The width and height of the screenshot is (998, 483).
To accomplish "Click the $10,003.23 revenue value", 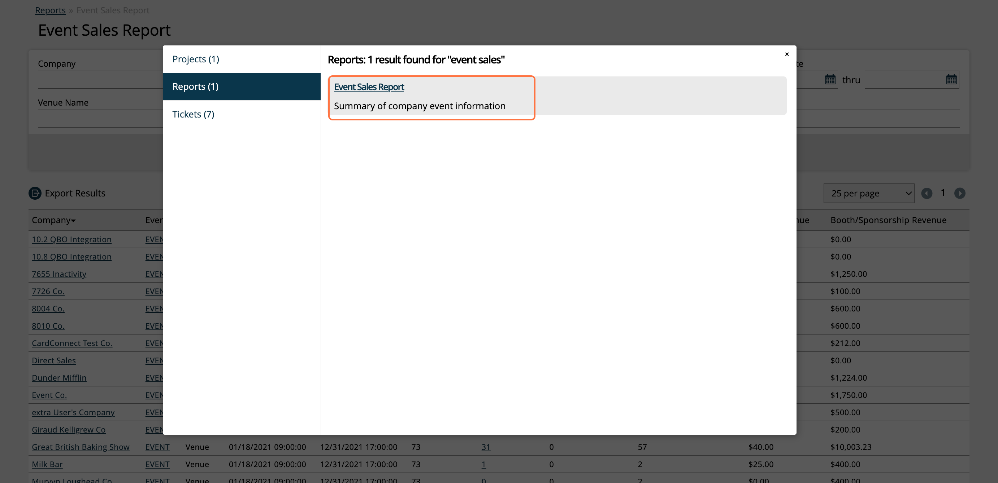I will (x=851, y=447).
